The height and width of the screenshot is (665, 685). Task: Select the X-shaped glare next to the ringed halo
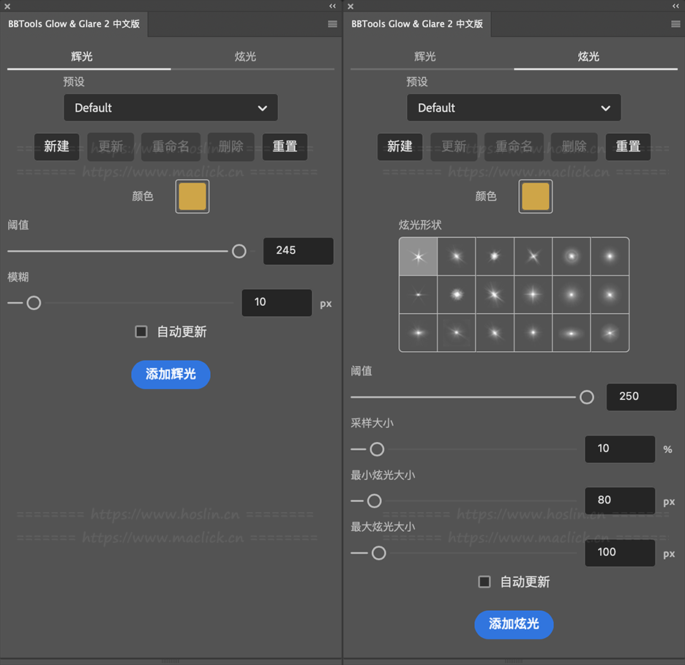coord(533,257)
